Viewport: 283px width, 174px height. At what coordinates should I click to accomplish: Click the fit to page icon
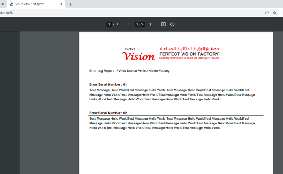click(x=163, y=24)
